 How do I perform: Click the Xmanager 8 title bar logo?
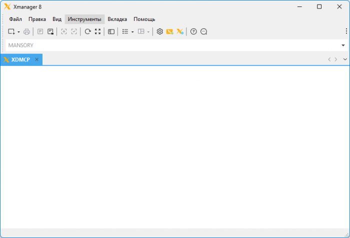tap(7, 6)
